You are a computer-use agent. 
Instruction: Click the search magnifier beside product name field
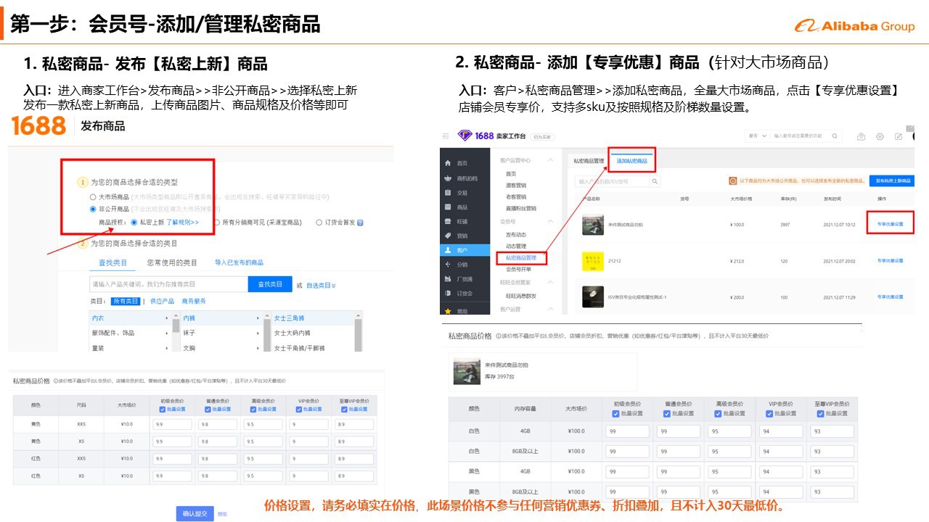(x=655, y=181)
